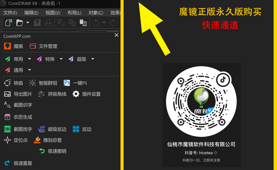The width and height of the screenshot is (277, 170).
Task: Click the 魔镜 orange icon
Action: pyautogui.click(x=7, y=46)
